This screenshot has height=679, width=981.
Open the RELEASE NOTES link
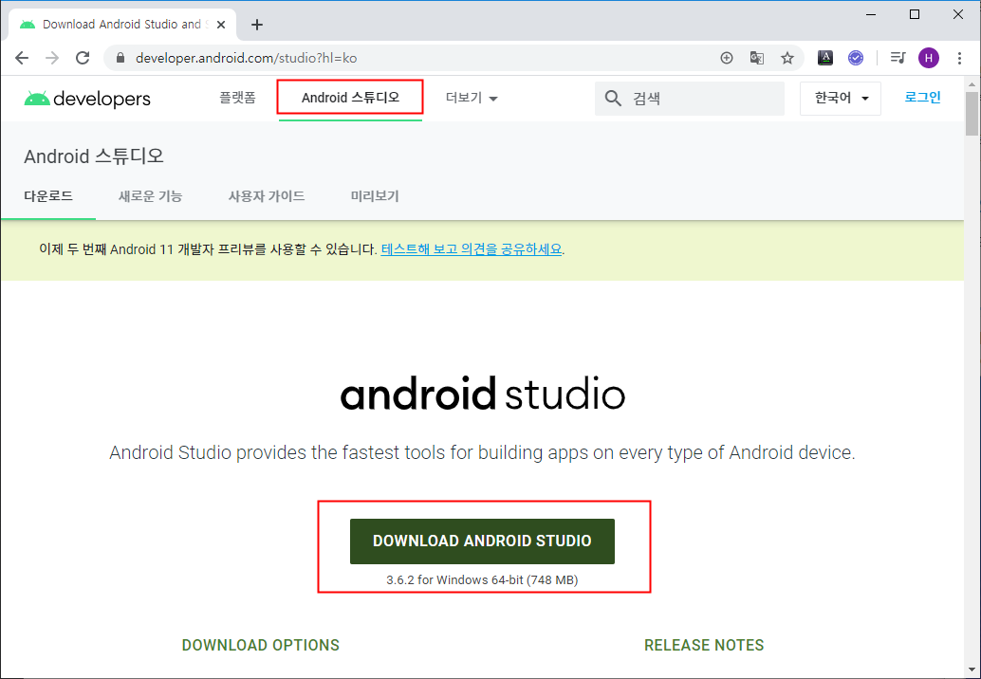click(704, 645)
